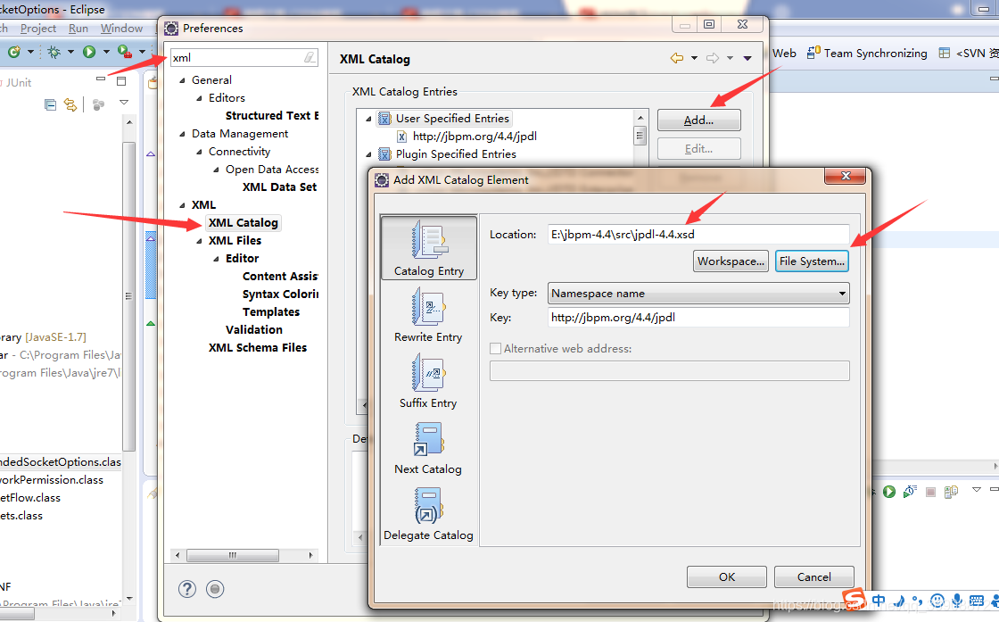This screenshot has width=999, height=622.
Task: Click the record icon next to Help
Action: pos(215,589)
